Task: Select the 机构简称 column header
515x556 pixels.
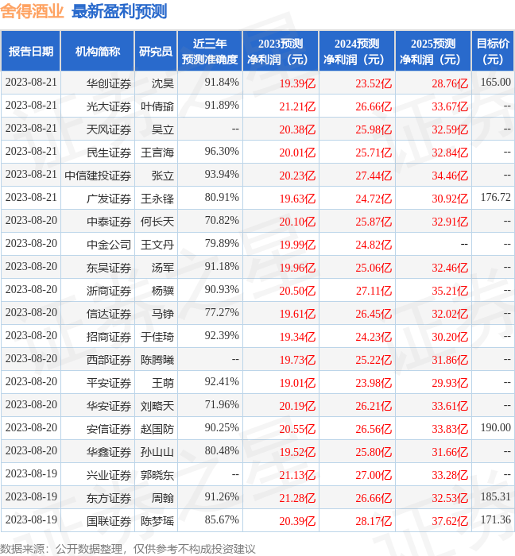Action: [x=98, y=51]
